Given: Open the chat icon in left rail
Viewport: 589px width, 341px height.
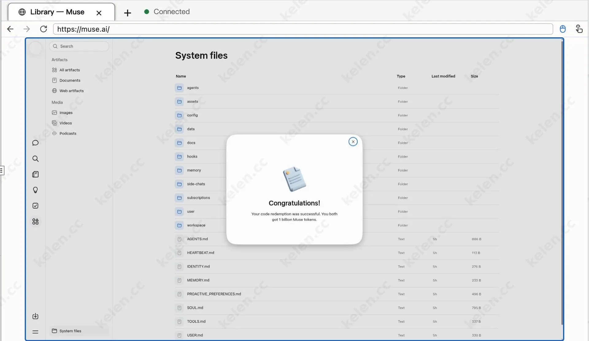Looking at the screenshot, I should click(35, 143).
